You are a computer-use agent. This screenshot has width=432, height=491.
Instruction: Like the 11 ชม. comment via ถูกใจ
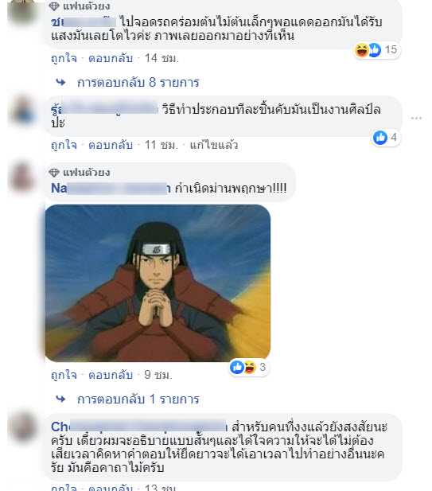pos(64,145)
